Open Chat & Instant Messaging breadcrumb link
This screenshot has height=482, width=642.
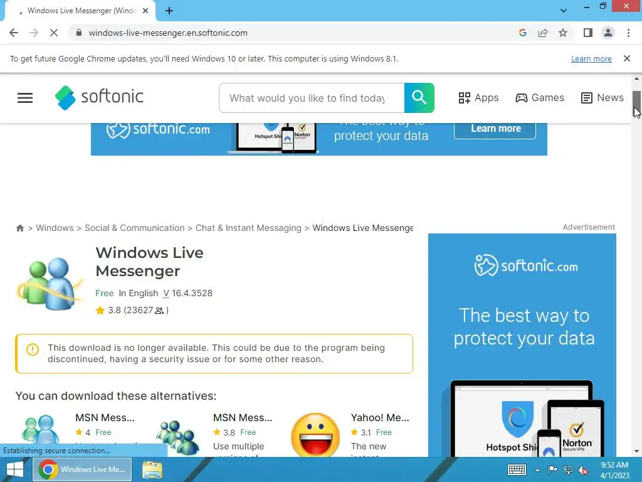(x=248, y=228)
